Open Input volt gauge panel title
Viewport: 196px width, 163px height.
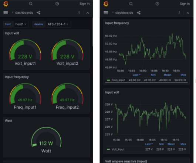12,33
